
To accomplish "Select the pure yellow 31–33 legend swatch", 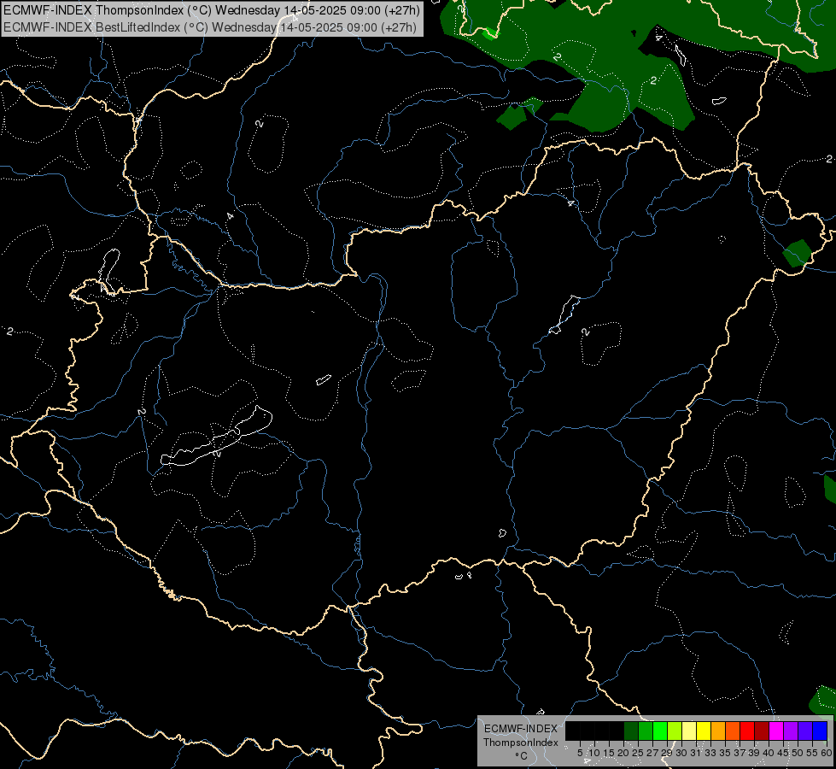I will coord(704,731).
